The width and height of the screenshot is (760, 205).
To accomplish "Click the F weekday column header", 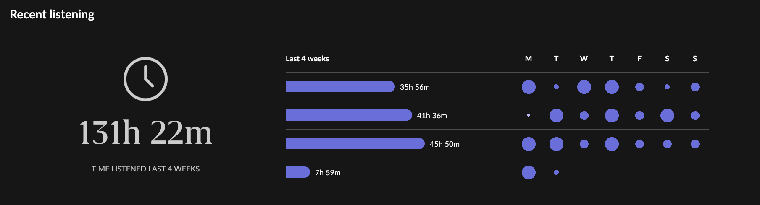I will coord(639,59).
